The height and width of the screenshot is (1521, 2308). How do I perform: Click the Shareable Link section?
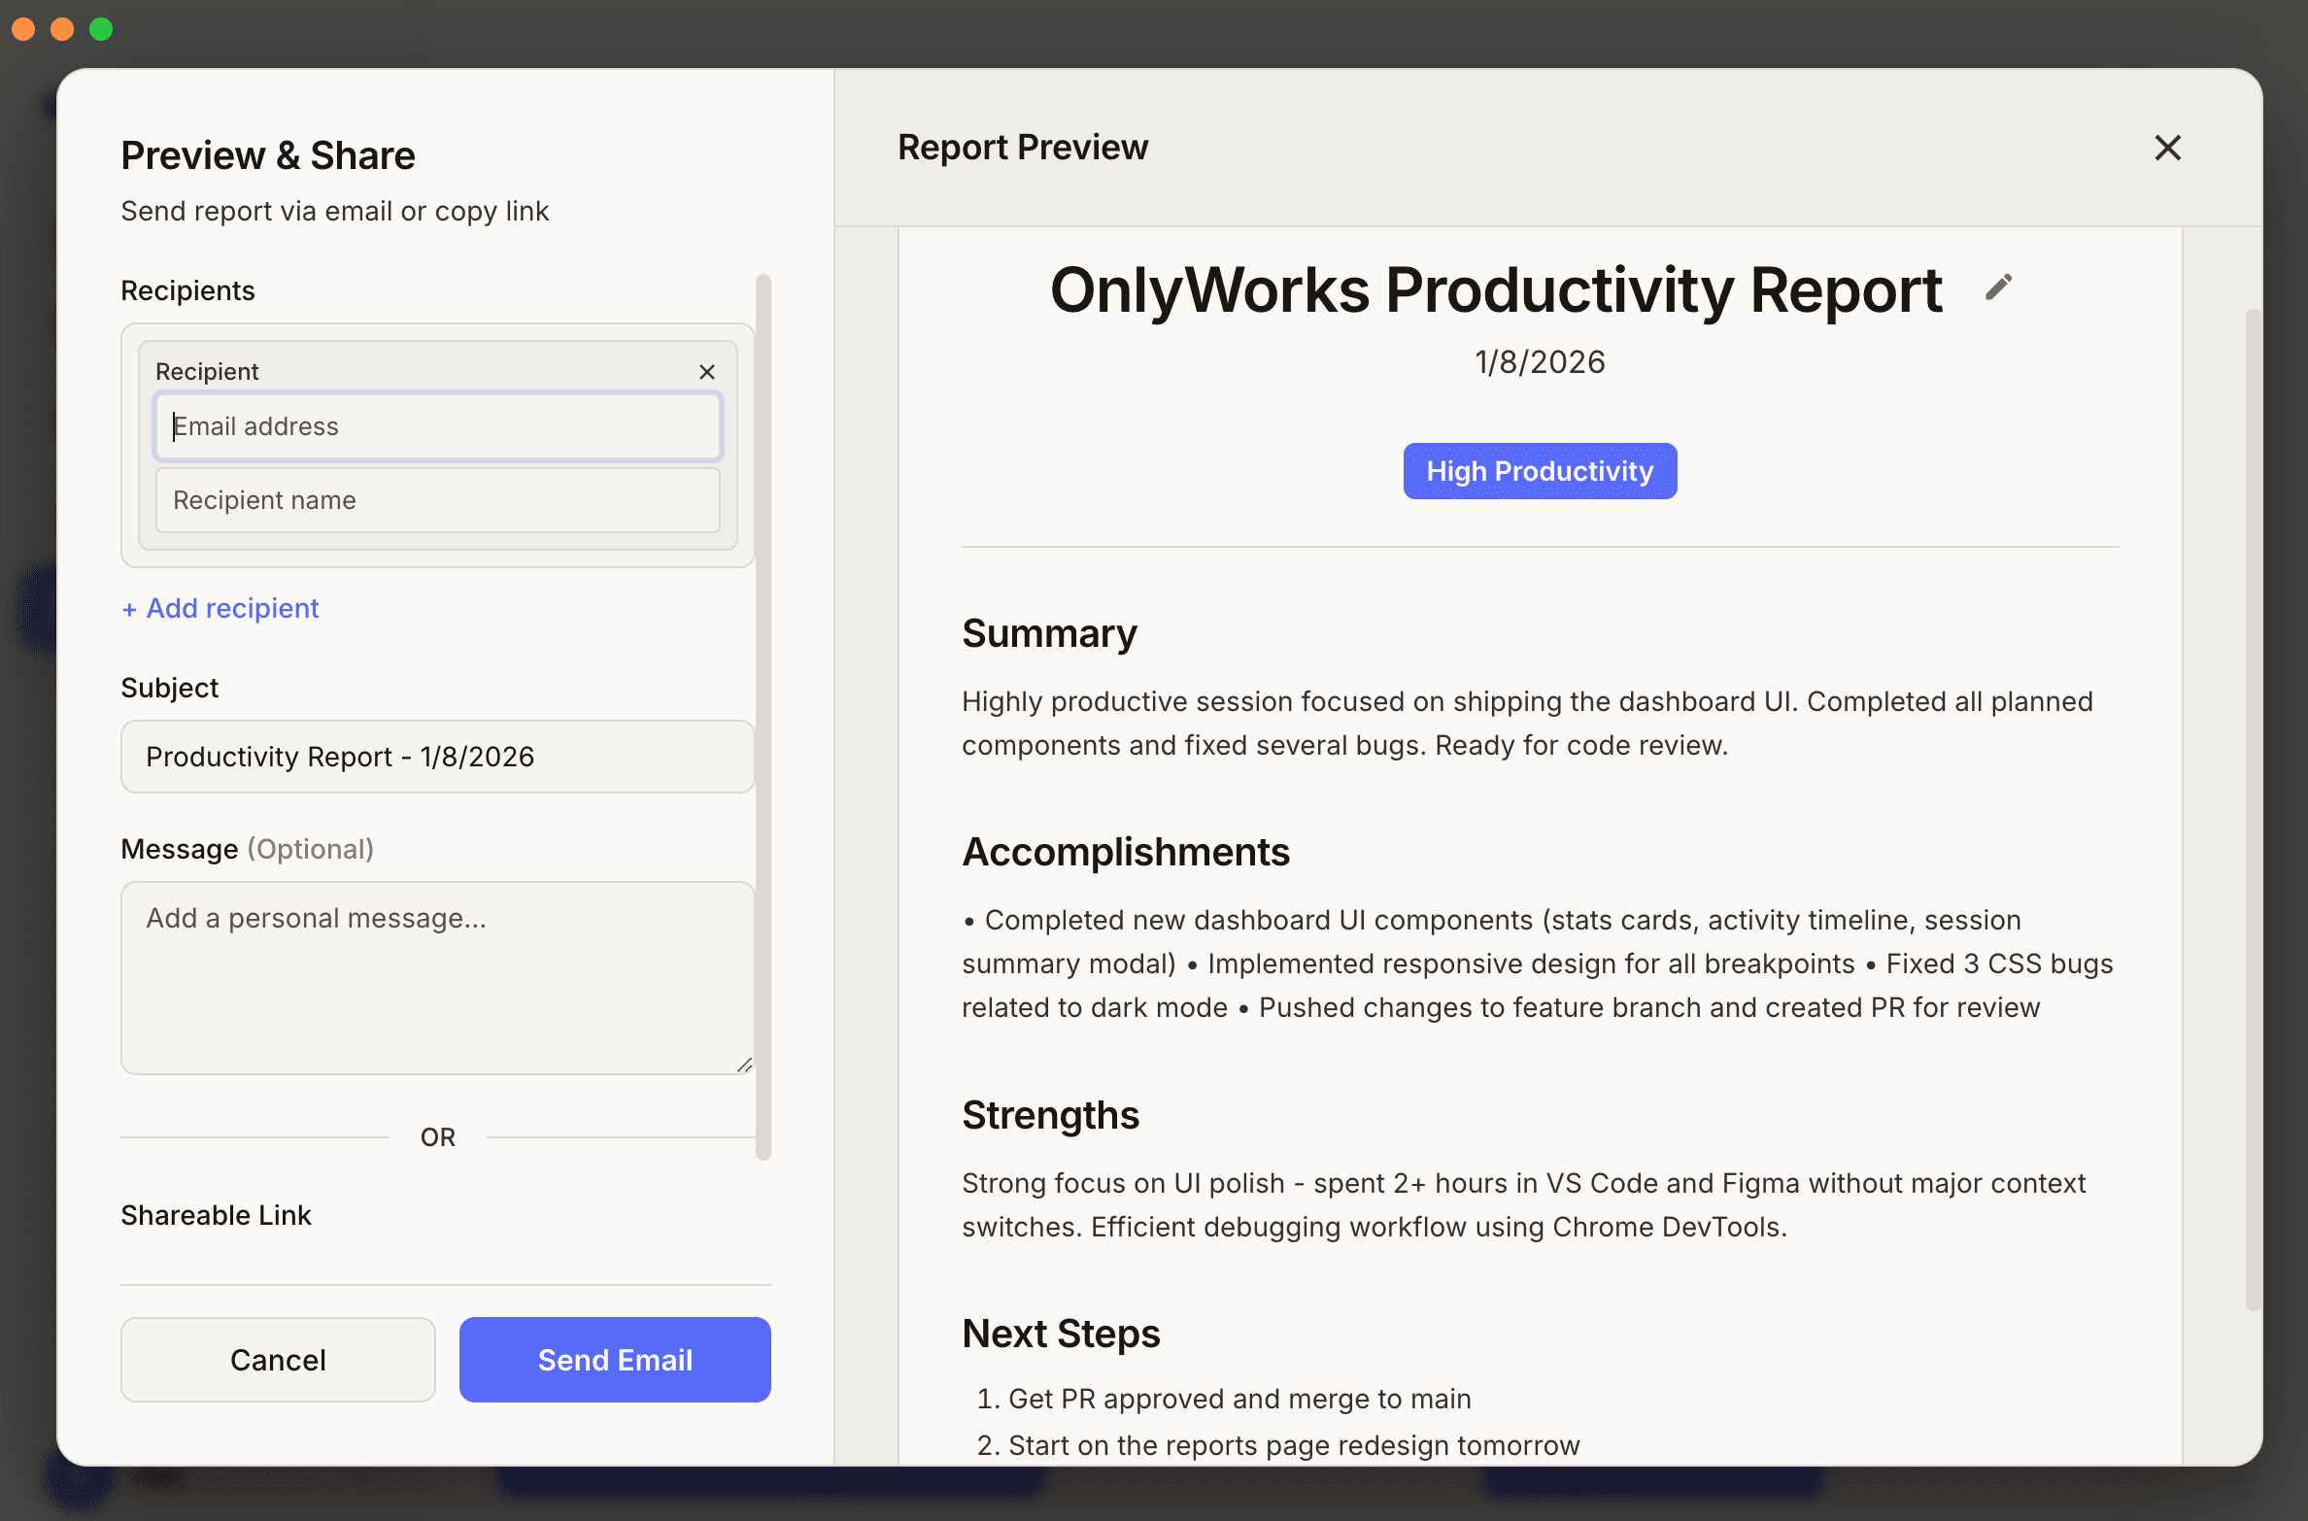tap(216, 1214)
